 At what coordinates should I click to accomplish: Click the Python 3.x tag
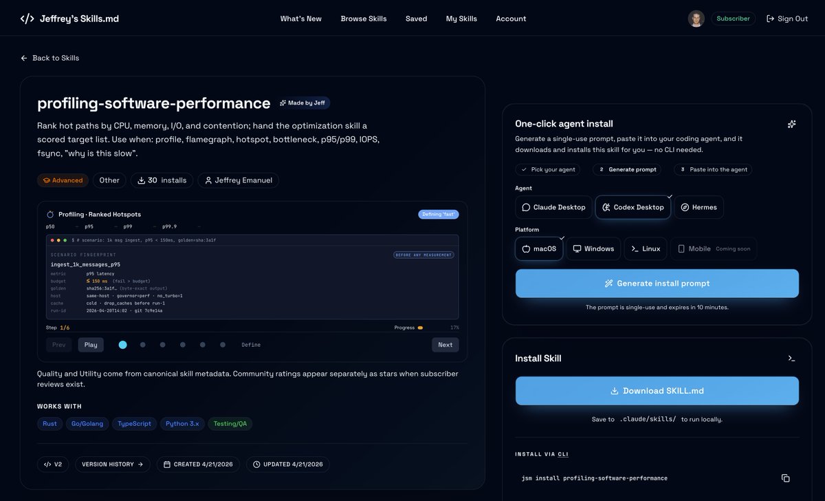(x=182, y=424)
